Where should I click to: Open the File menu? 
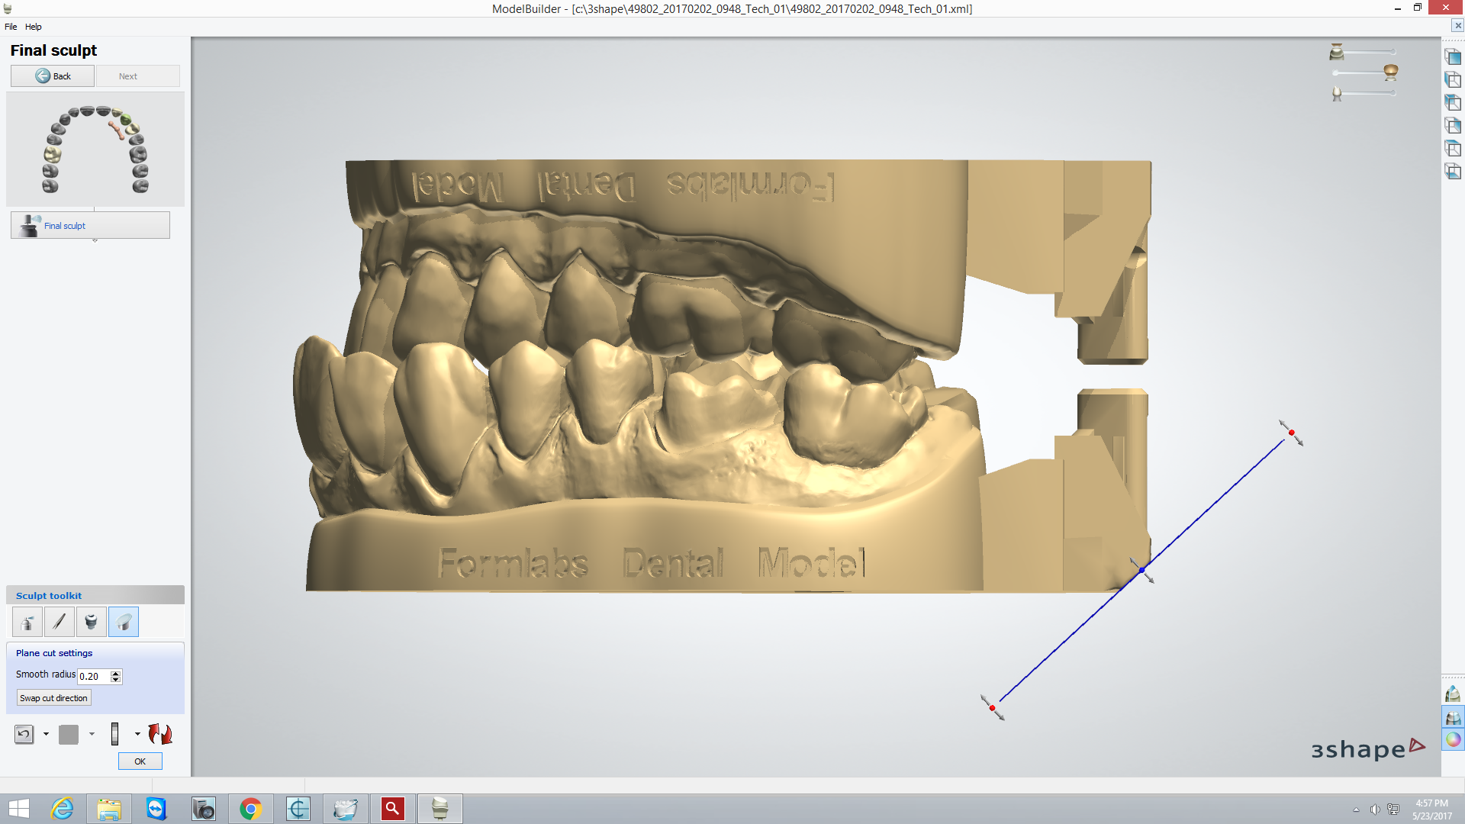[11, 26]
